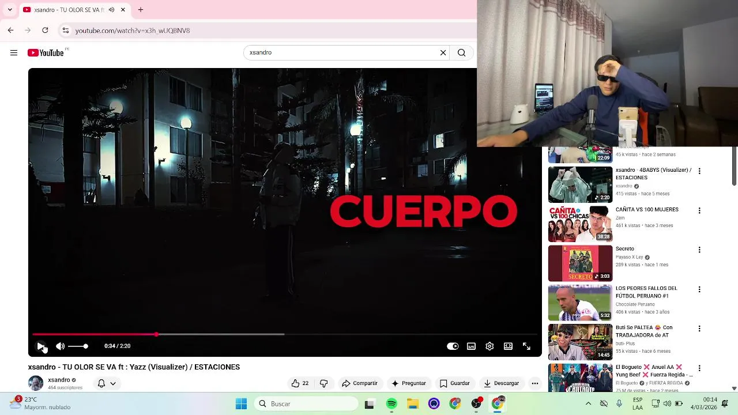Click the youtube.com address bar URL
This screenshot has width=738, height=415.
point(132,31)
